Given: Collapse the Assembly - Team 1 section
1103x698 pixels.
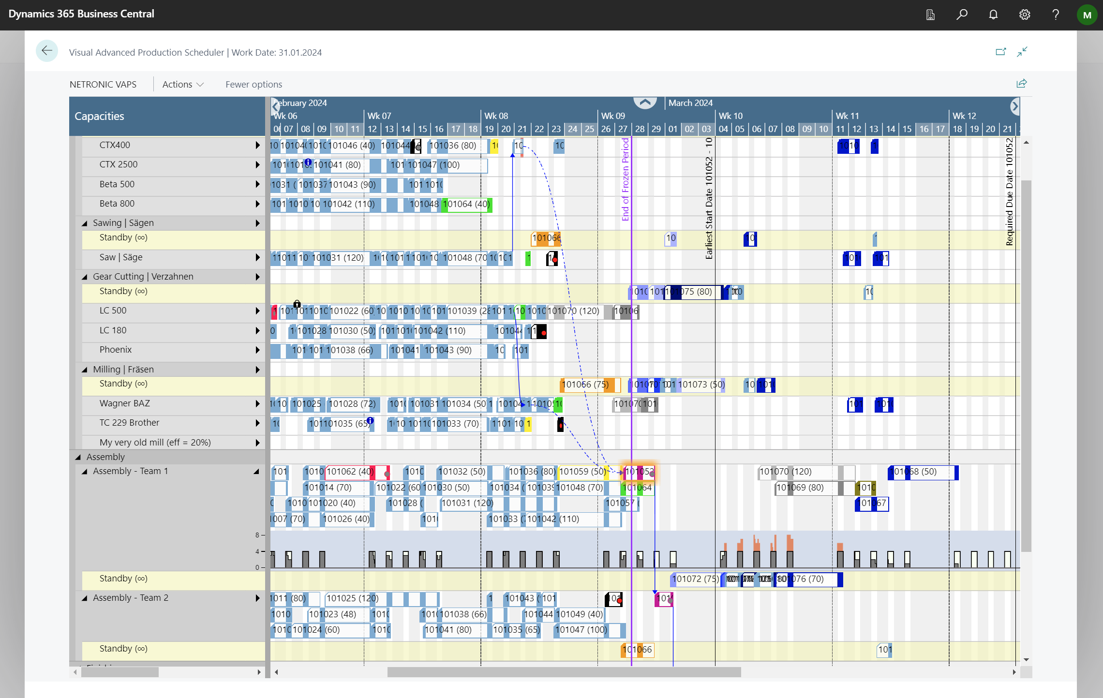Looking at the screenshot, I should [86, 471].
